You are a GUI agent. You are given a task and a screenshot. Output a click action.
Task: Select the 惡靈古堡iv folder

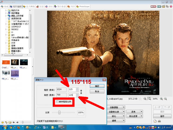[16, 51]
